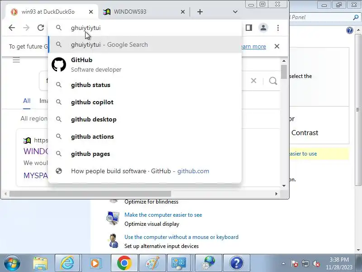
Task: Open the Chrome profile avatar
Action: pos(263,28)
